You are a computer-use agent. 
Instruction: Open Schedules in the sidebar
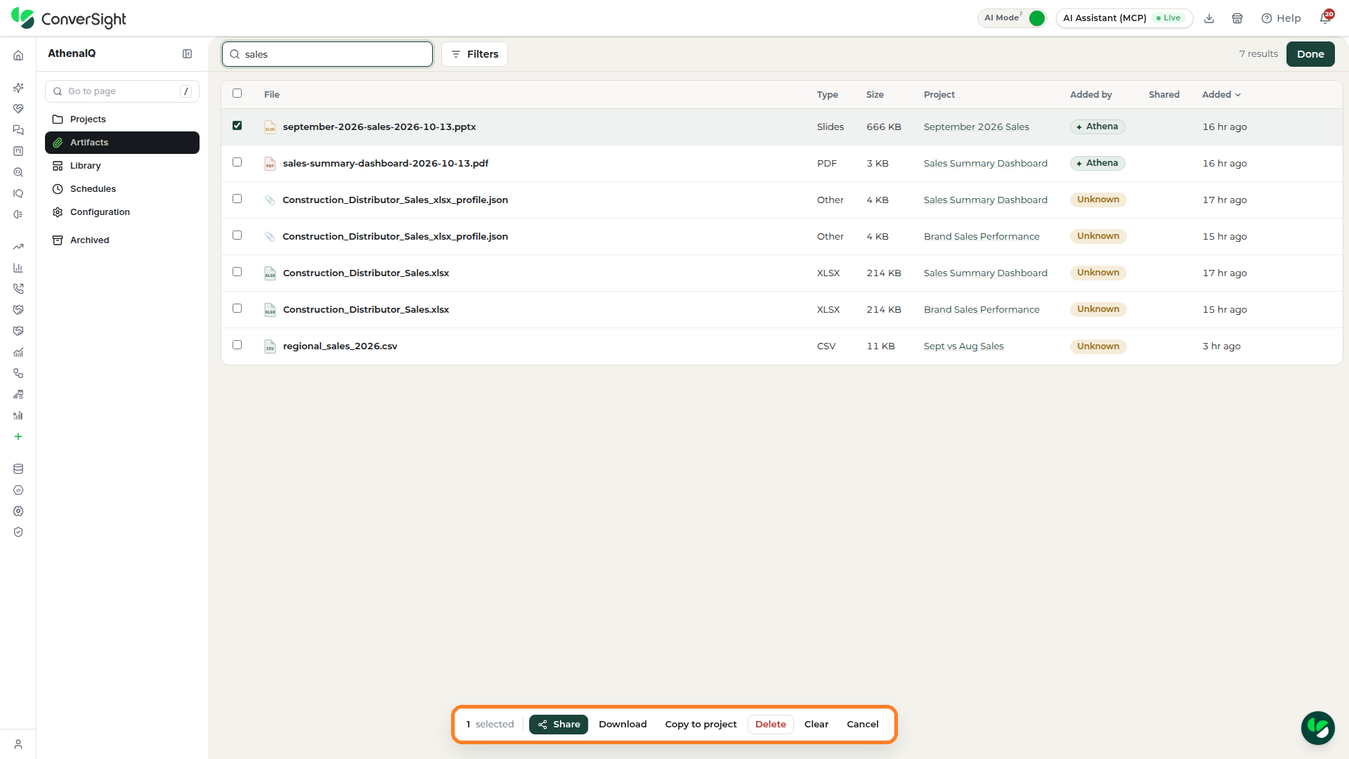[122, 189]
